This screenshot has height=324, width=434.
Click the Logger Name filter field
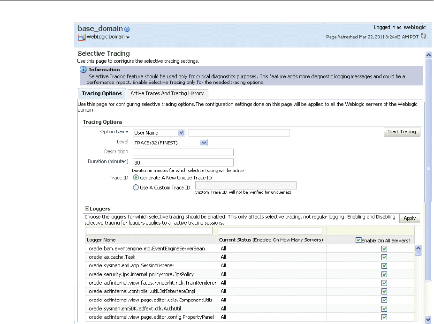point(150,230)
